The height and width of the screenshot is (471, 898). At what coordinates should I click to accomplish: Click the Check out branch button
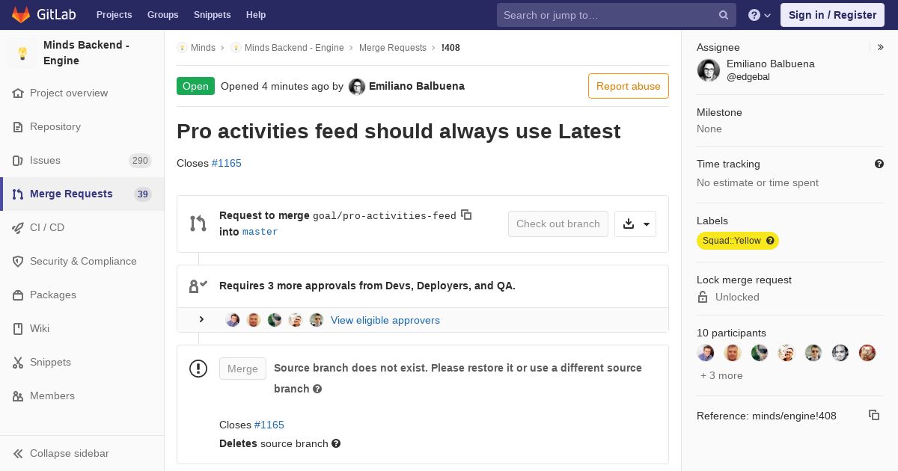click(558, 224)
